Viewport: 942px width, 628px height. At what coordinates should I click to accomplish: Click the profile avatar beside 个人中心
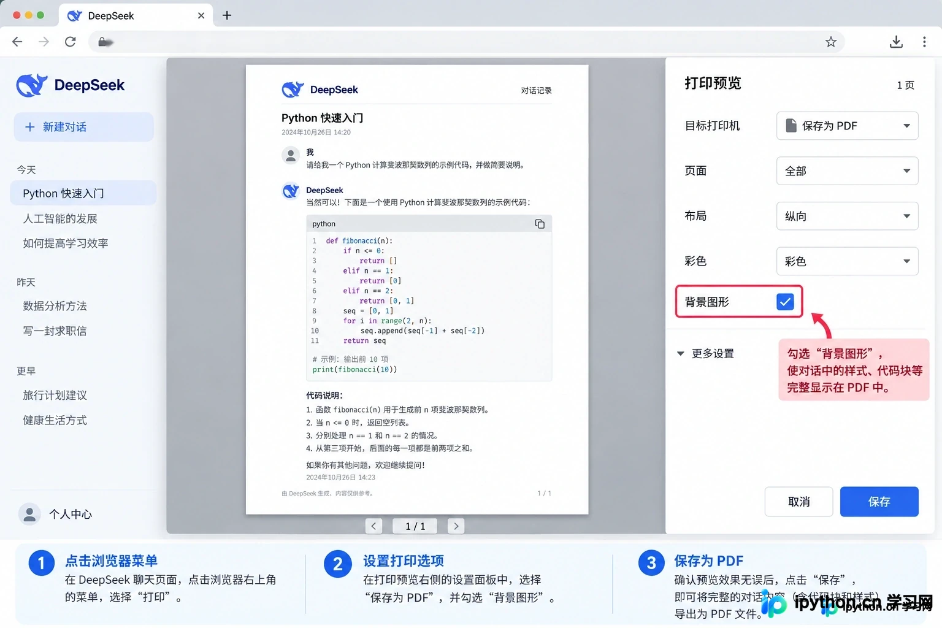pyautogui.click(x=29, y=514)
